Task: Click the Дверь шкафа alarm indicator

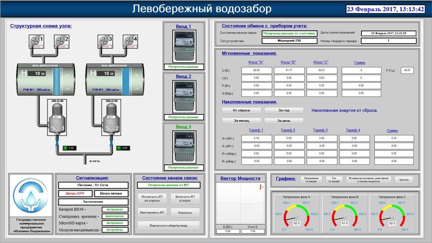Action: [111, 194]
